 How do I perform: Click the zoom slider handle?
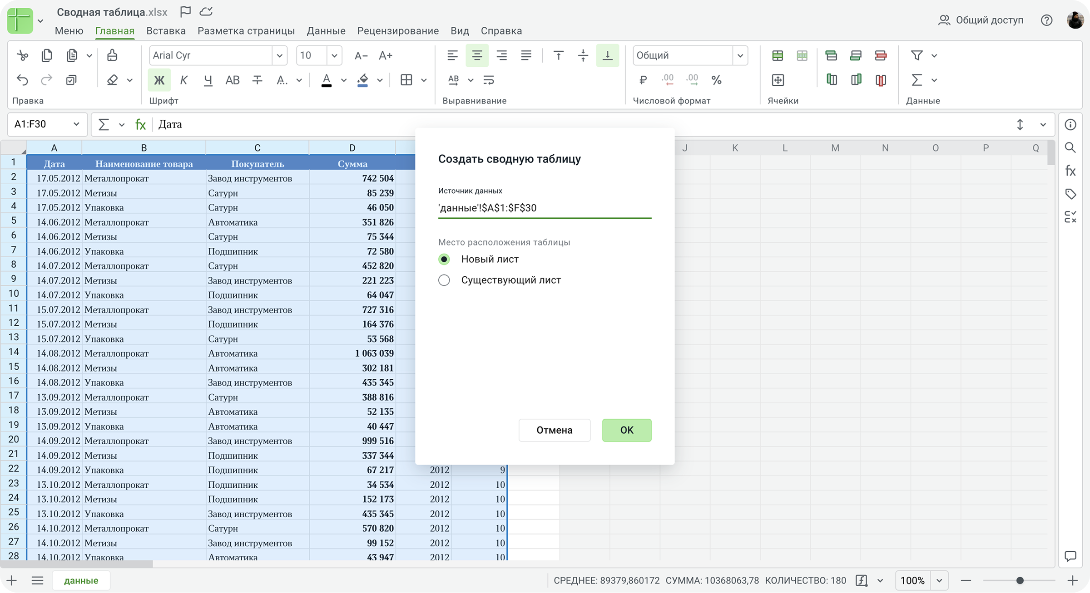tap(1020, 580)
